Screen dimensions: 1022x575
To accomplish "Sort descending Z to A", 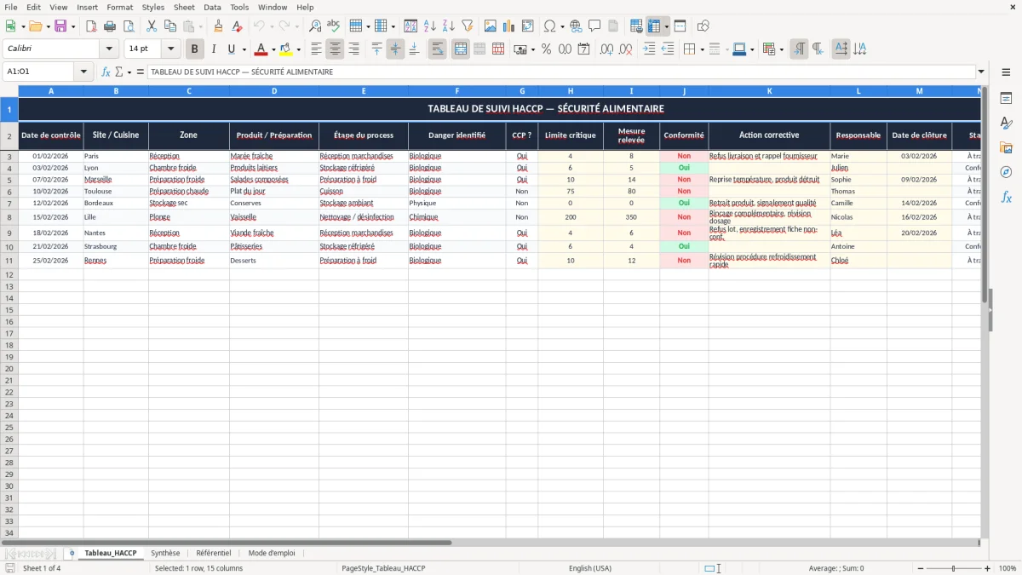I will (x=449, y=26).
